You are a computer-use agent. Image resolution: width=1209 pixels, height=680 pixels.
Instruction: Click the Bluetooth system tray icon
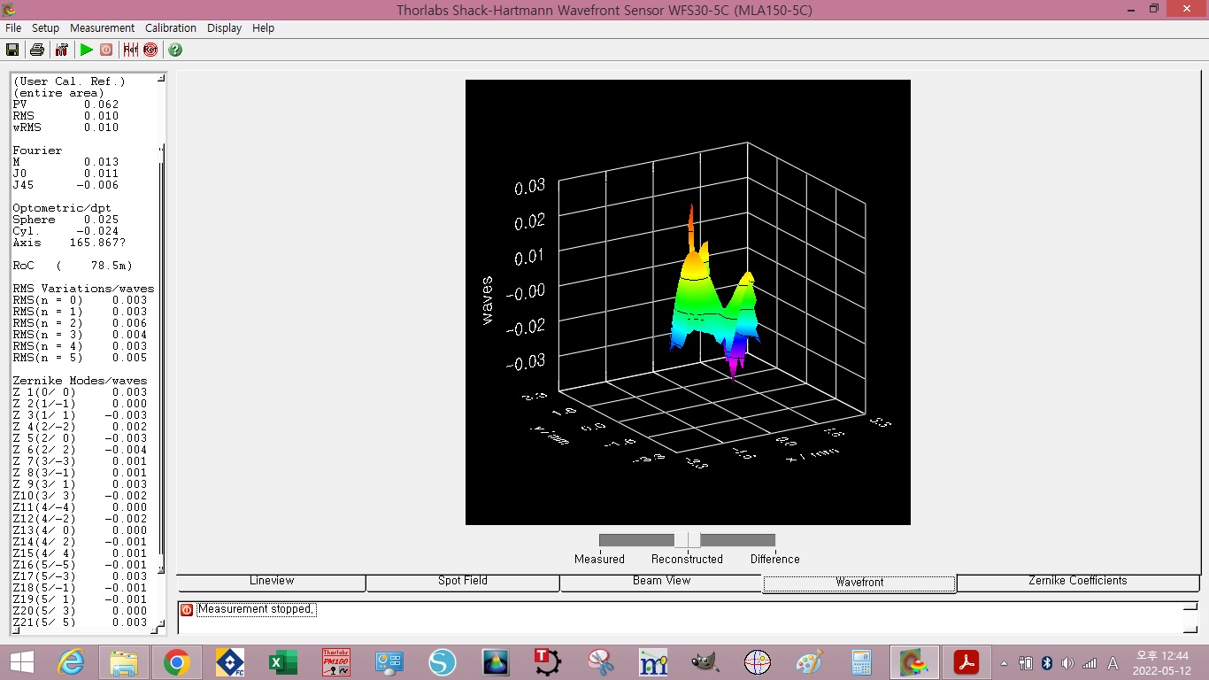(1046, 663)
